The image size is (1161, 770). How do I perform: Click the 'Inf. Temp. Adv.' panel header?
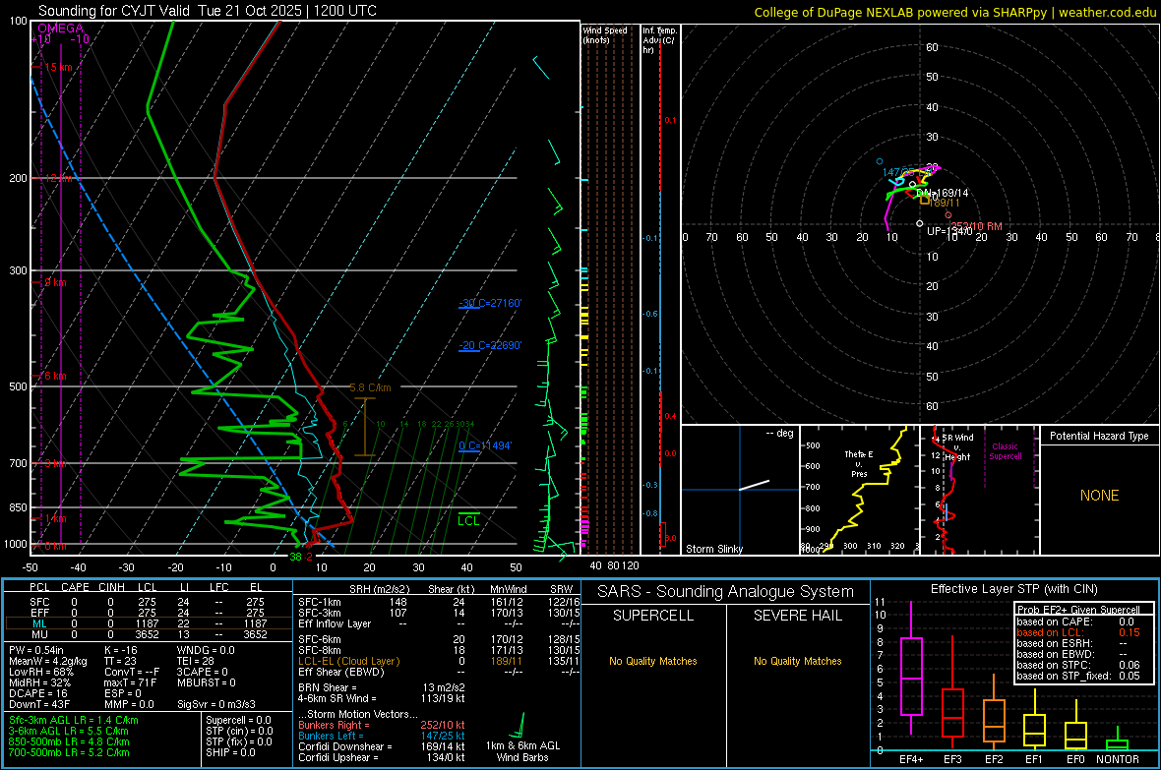[x=659, y=40]
